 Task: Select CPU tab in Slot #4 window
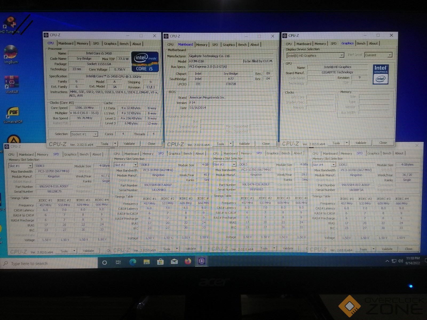coord(315,154)
